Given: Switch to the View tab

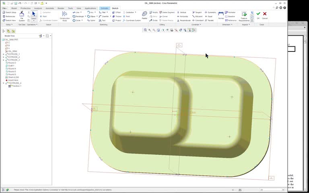Looking at the screenshot, I should click(x=78, y=8).
